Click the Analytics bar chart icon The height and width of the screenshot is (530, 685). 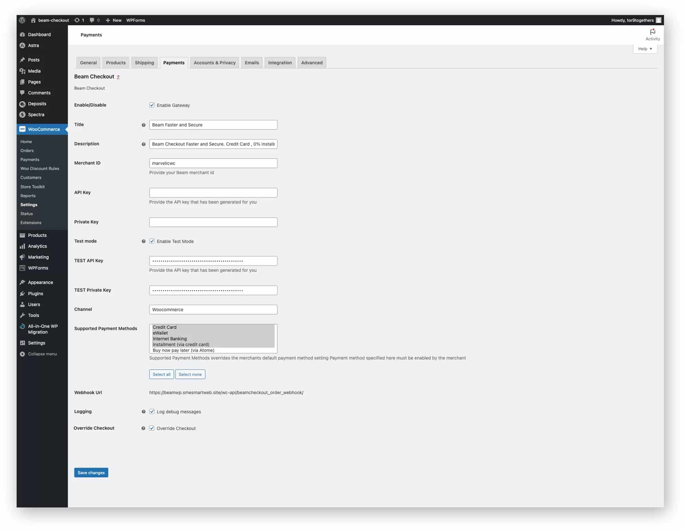(23, 246)
